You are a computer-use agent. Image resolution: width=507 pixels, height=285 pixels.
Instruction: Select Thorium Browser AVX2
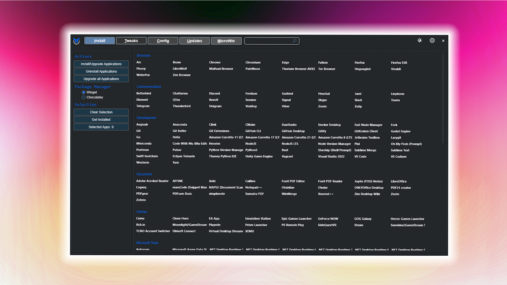[x=298, y=69]
